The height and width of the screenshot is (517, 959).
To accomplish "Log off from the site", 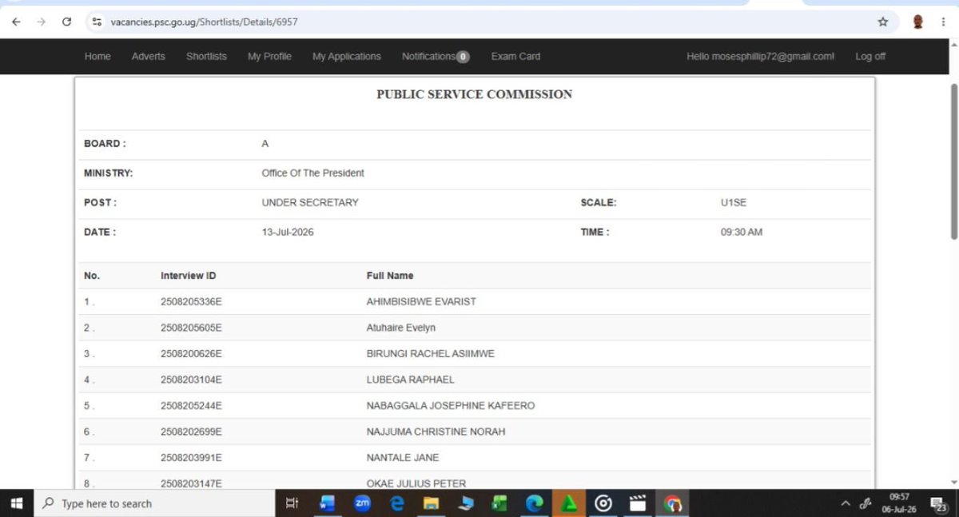I will click(x=870, y=57).
